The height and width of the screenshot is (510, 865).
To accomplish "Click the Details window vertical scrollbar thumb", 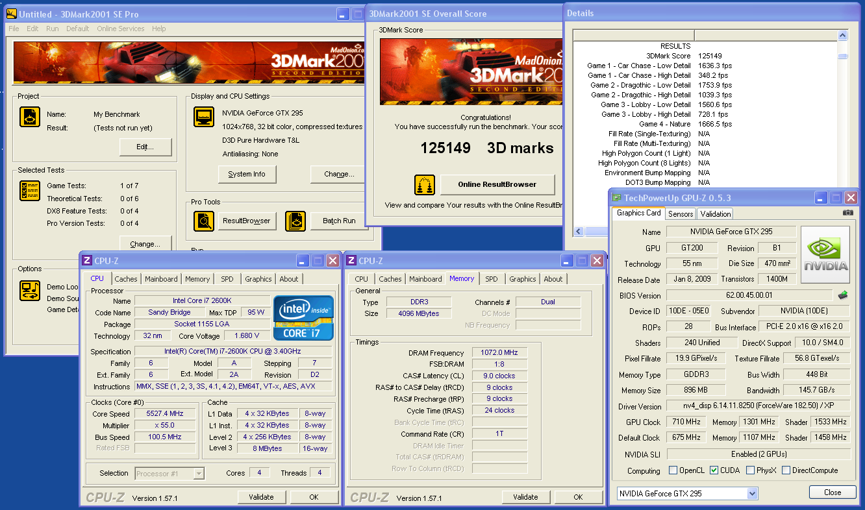I will pyautogui.click(x=843, y=56).
